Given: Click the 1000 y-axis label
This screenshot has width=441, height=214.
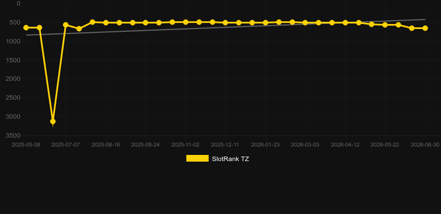Looking at the screenshot, I should [x=13, y=41].
